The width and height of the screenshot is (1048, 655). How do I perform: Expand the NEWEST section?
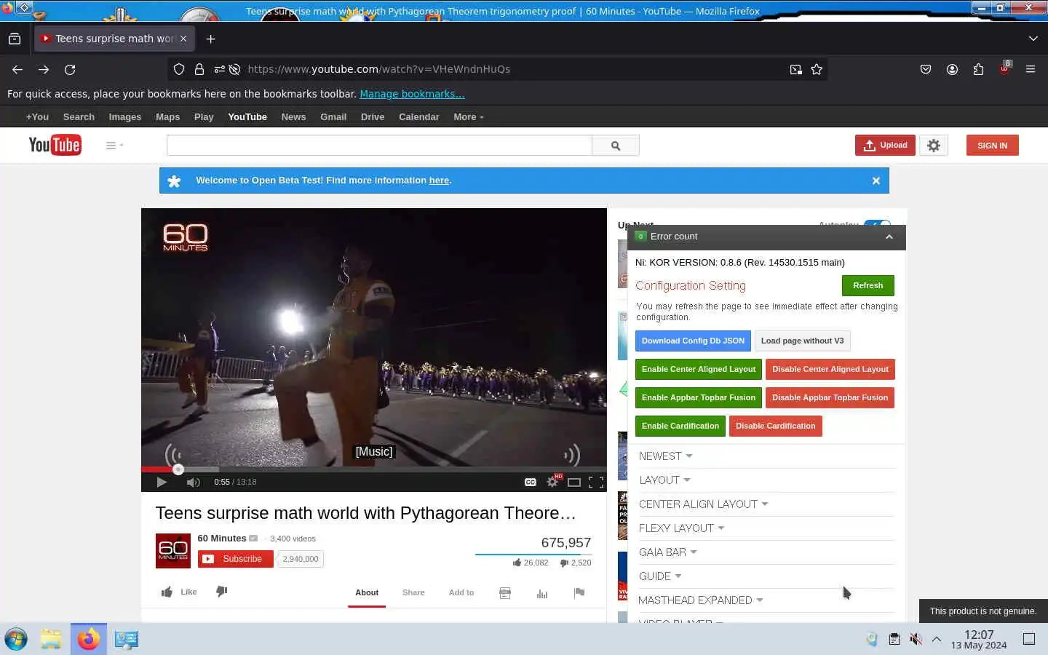coord(665,456)
